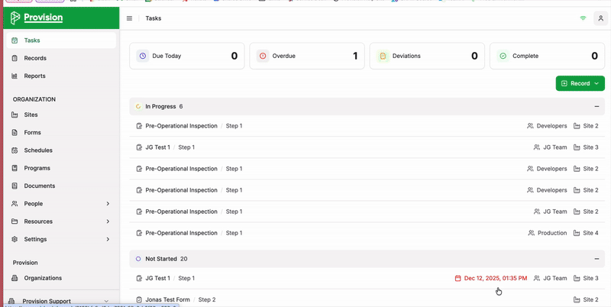Open Records in the sidebar
This screenshot has width=611, height=307.
click(x=35, y=58)
